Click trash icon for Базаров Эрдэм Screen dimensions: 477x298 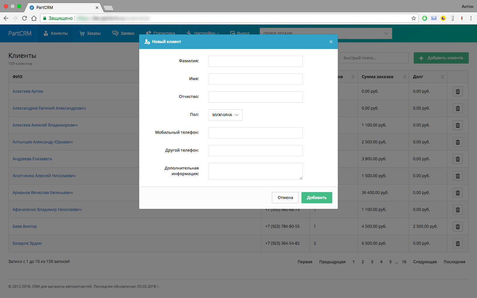(x=457, y=244)
